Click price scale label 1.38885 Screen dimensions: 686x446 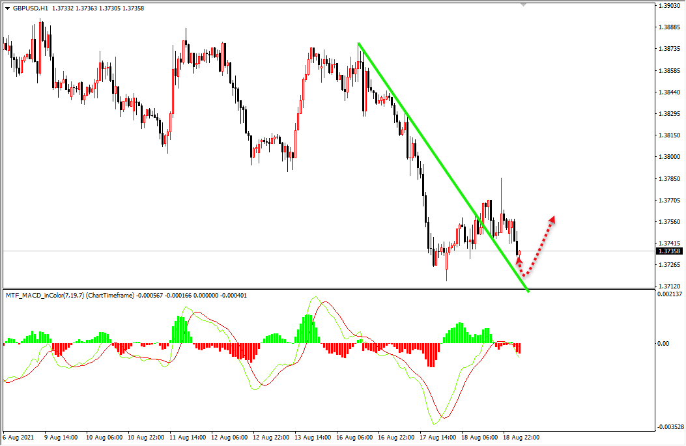tap(669, 27)
